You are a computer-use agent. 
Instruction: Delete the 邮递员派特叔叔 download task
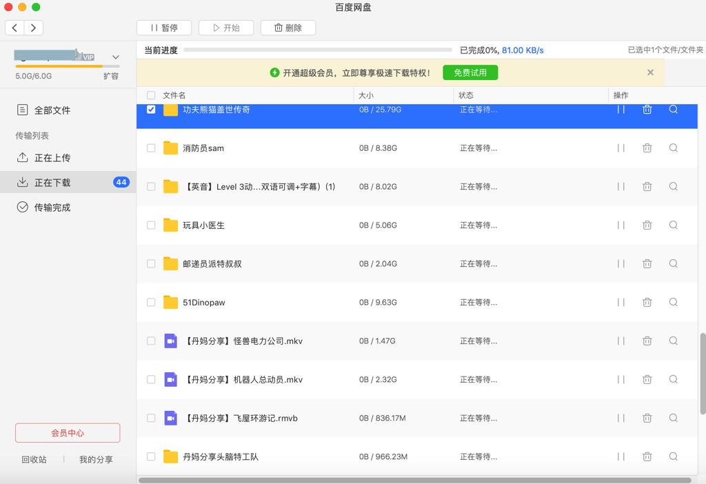pos(647,264)
